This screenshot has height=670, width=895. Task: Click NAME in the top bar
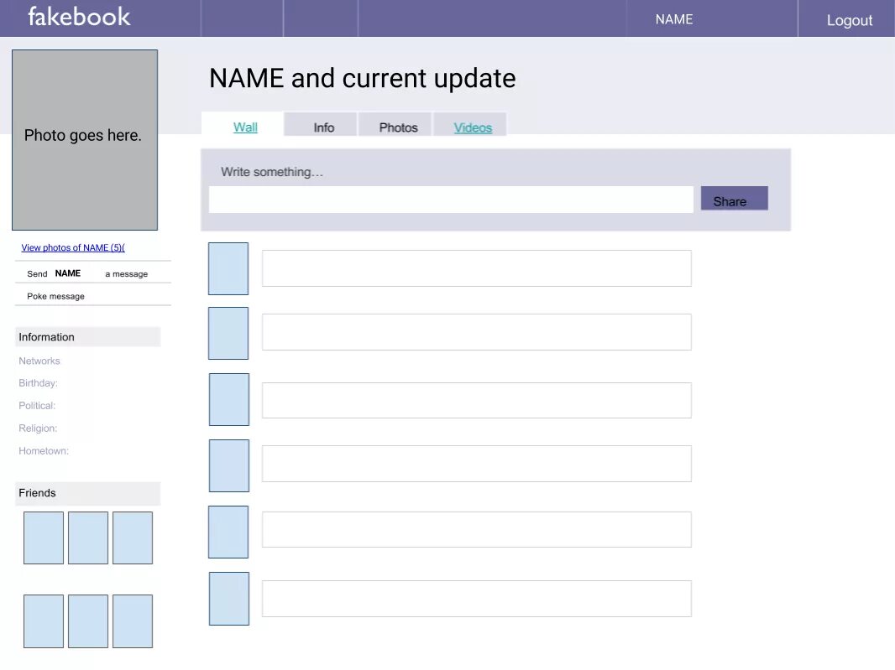click(674, 19)
